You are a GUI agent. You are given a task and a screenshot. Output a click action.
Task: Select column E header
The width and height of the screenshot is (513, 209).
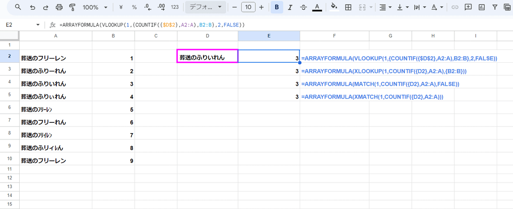tap(269, 36)
